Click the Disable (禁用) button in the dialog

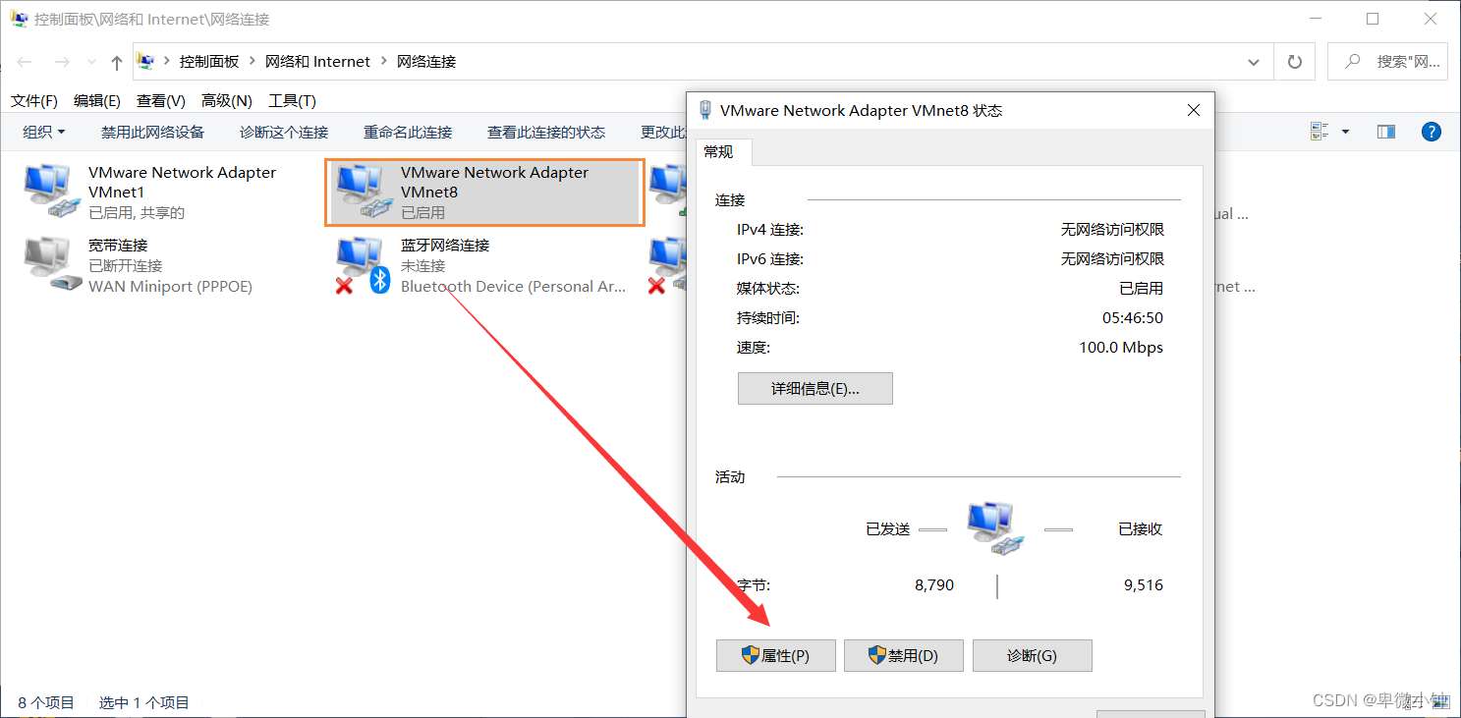coord(904,656)
